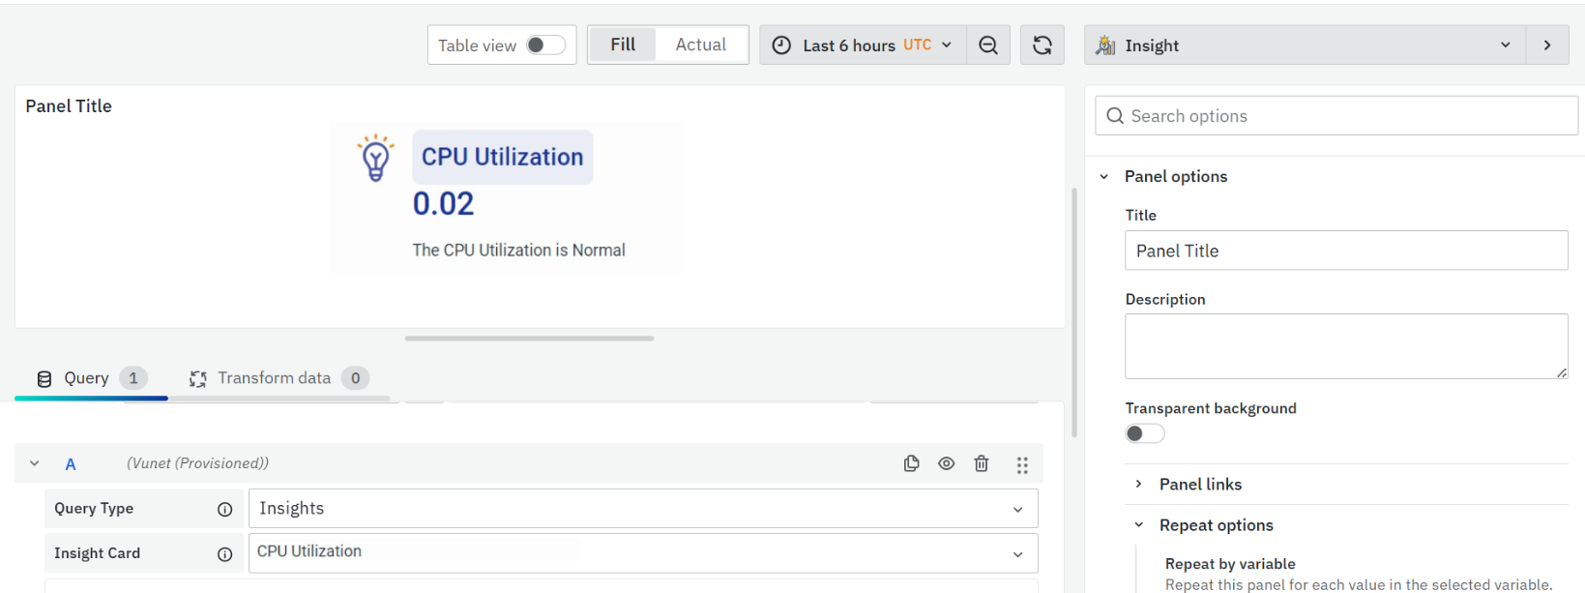This screenshot has width=1585, height=593.
Task: Open the Insight visualization type dropdown
Action: pyautogui.click(x=1304, y=45)
